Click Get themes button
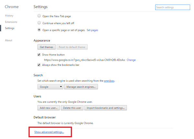The width and height of the screenshot is (194, 139). 47,47
